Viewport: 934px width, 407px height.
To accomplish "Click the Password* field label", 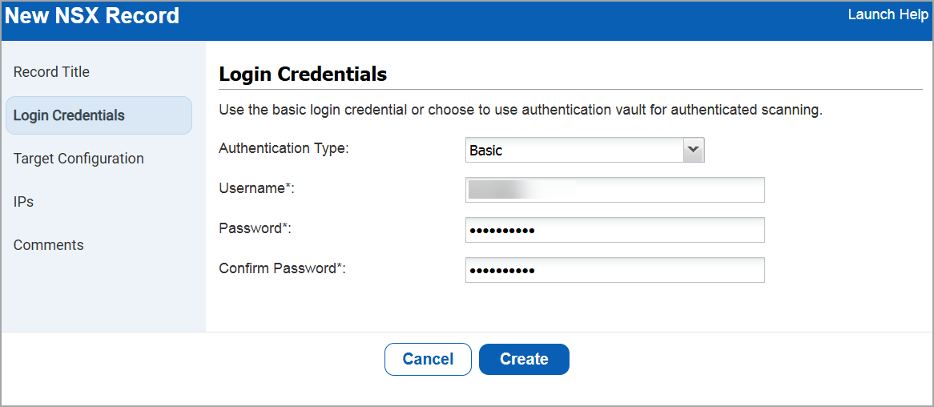I will point(255,228).
